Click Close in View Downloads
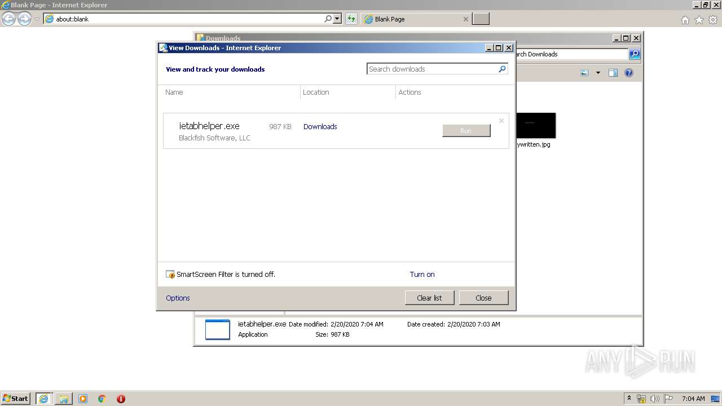722x406 pixels. pyautogui.click(x=483, y=298)
